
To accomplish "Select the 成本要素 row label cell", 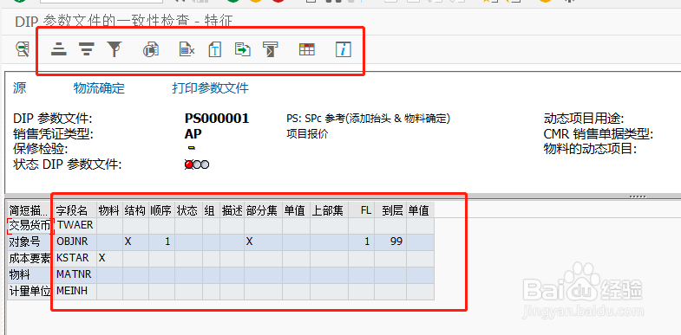I will [30, 258].
